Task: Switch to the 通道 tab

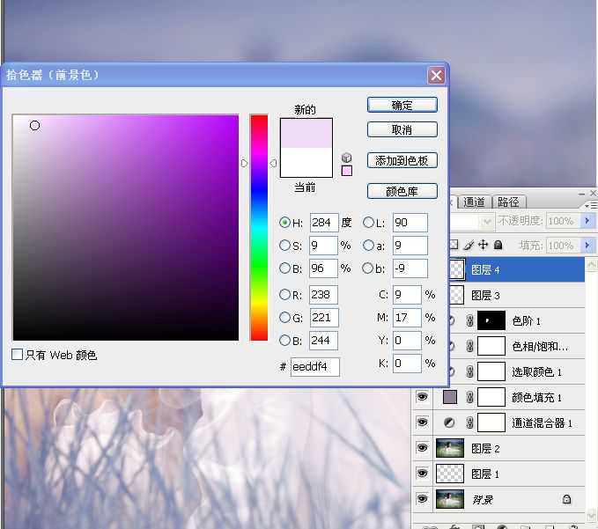Action: pyautogui.click(x=474, y=202)
